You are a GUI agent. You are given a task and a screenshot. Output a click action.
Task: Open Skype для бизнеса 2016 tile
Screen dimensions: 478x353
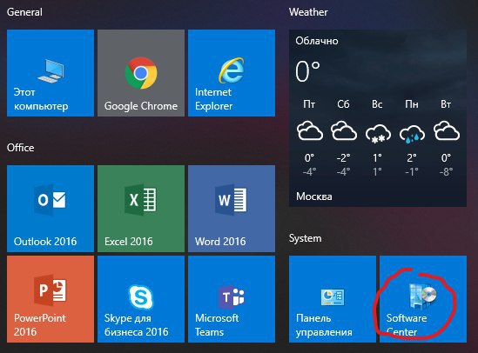(141, 299)
